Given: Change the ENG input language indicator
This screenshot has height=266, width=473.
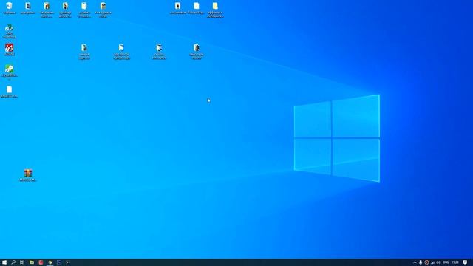Looking at the screenshot, I should (x=446, y=262).
